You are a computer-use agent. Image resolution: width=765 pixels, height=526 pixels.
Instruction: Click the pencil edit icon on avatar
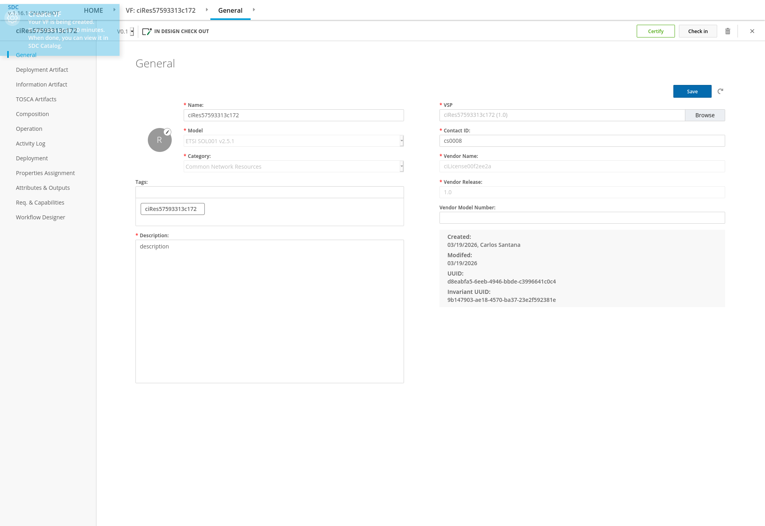pyautogui.click(x=168, y=132)
